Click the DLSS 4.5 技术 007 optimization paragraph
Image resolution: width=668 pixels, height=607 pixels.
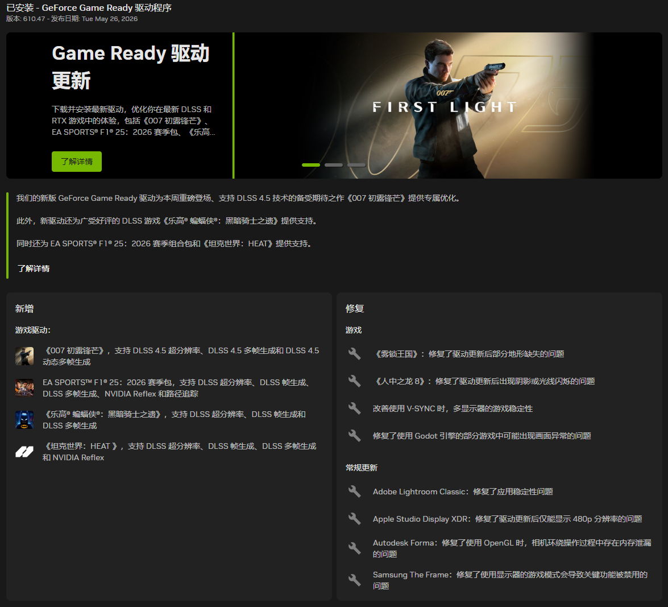coord(238,198)
